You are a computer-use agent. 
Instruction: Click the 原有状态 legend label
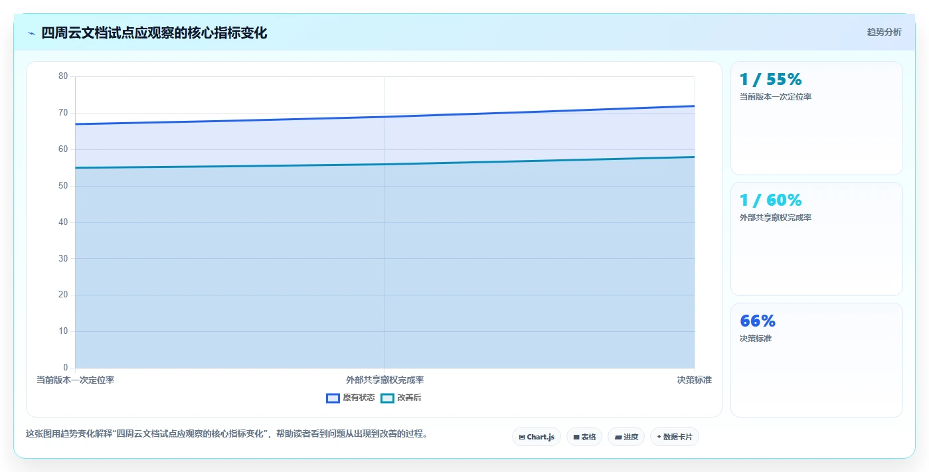pos(359,398)
